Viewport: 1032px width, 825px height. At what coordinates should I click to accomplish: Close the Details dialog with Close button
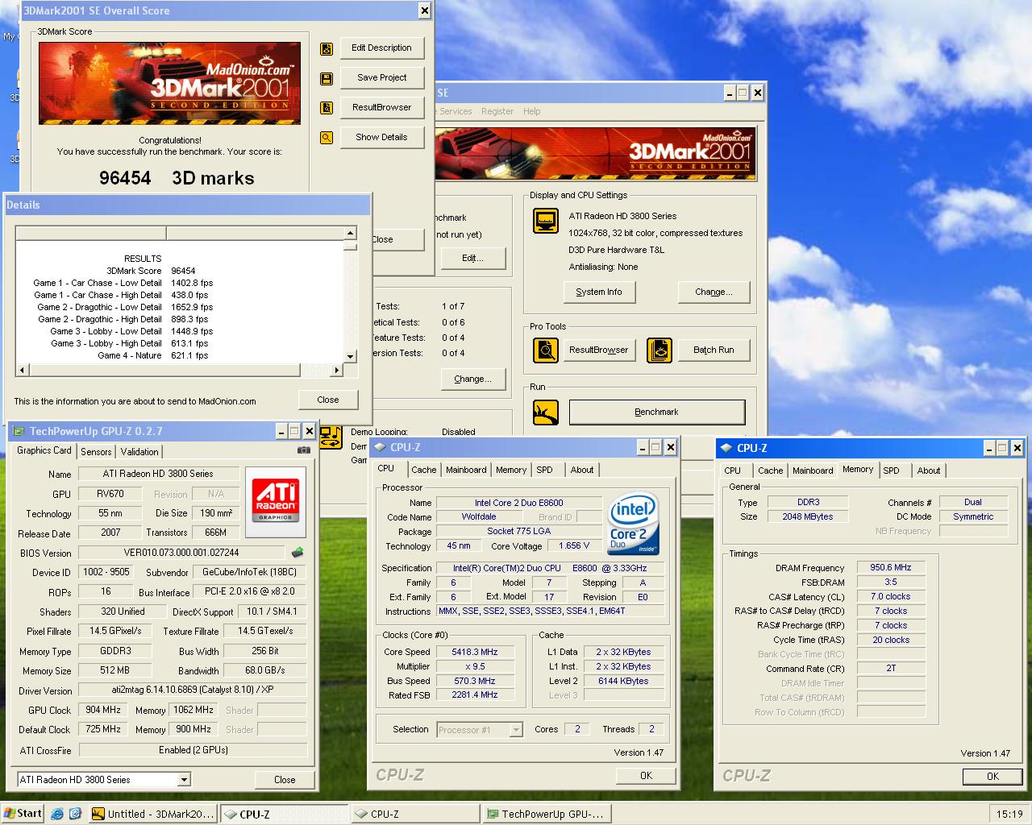[328, 400]
